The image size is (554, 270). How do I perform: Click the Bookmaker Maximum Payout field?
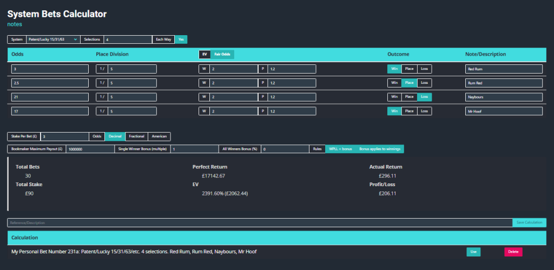coord(90,149)
